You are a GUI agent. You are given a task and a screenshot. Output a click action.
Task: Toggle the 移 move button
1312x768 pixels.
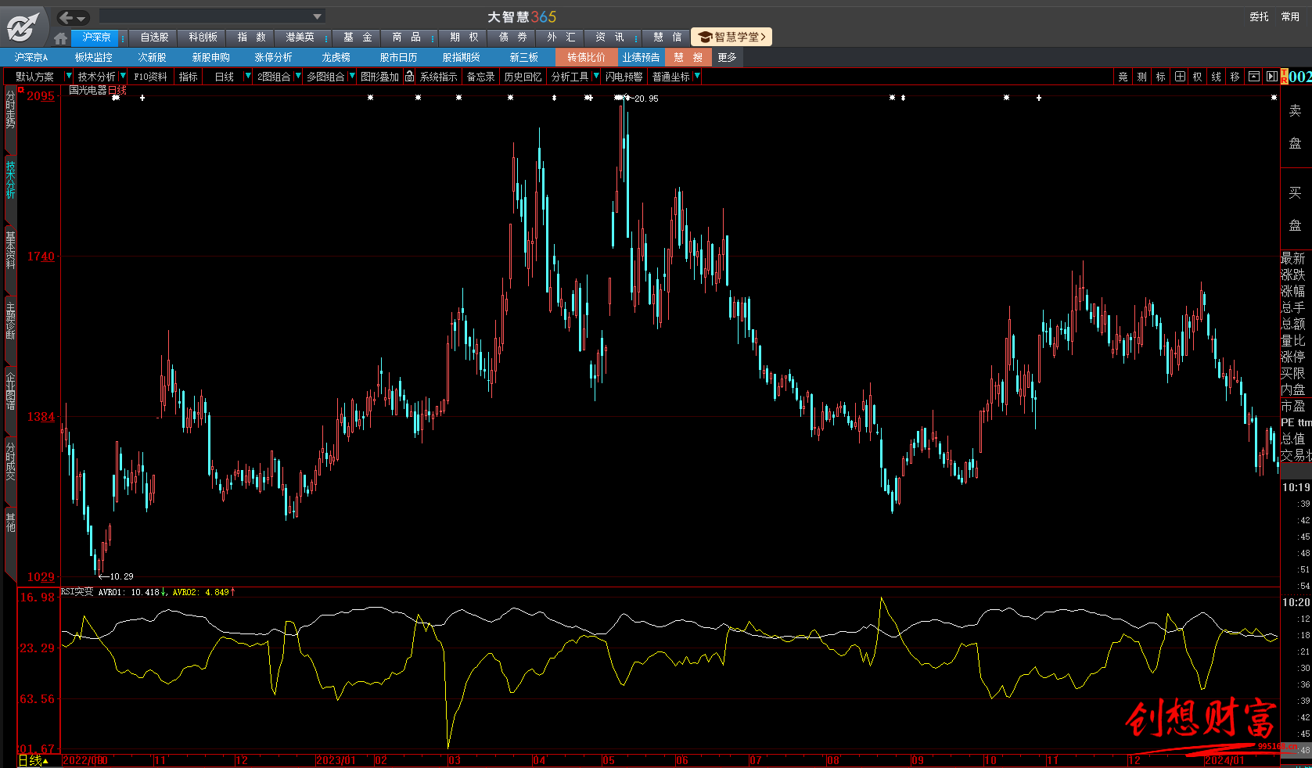(x=1235, y=77)
